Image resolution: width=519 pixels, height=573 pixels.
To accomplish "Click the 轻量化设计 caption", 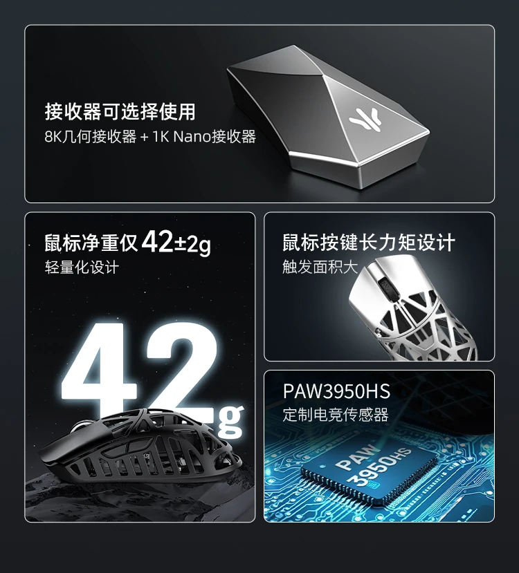I will coord(82,267).
